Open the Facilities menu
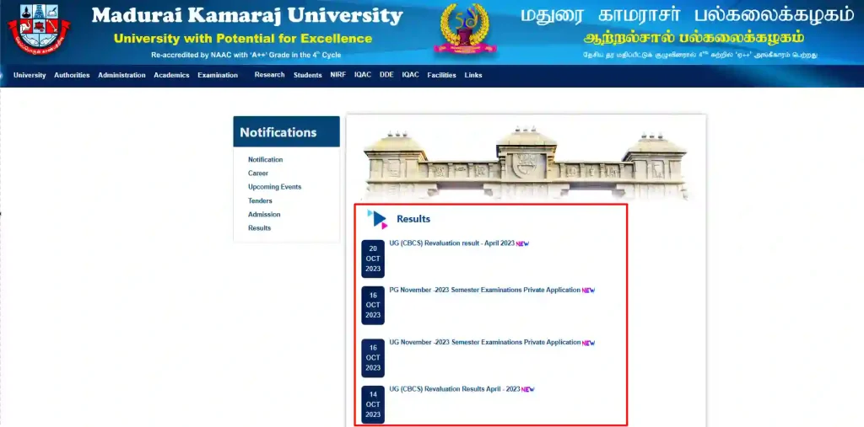 pos(441,76)
